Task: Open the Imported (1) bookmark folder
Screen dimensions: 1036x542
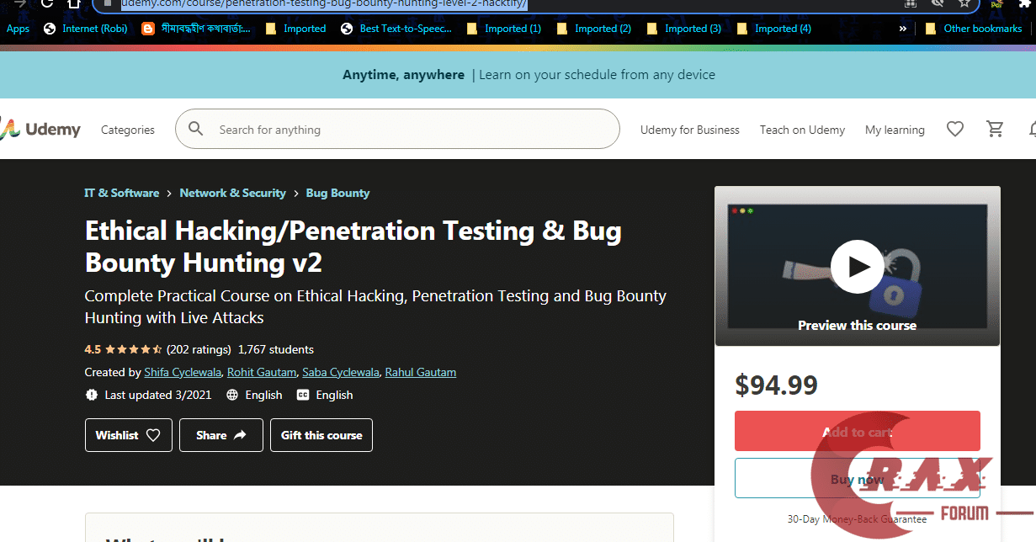Action: tap(503, 29)
